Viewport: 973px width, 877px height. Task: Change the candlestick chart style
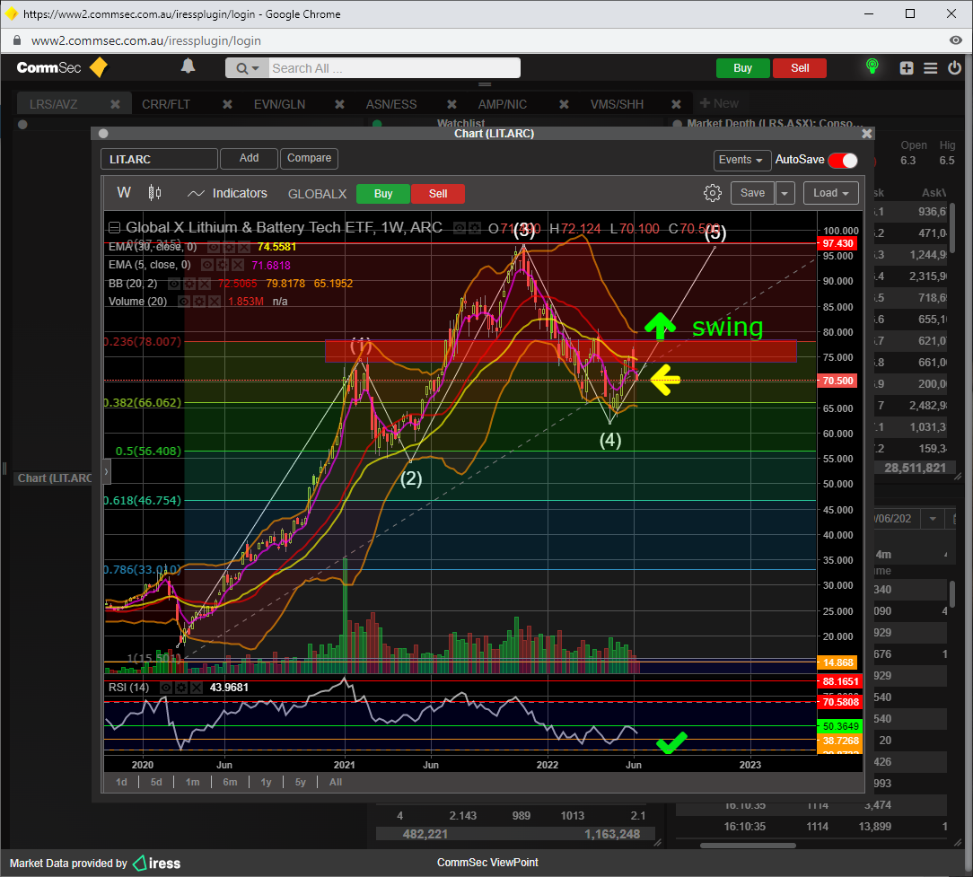pyautogui.click(x=154, y=193)
